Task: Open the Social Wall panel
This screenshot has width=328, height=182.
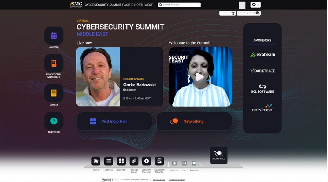Action: click(218, 155)
